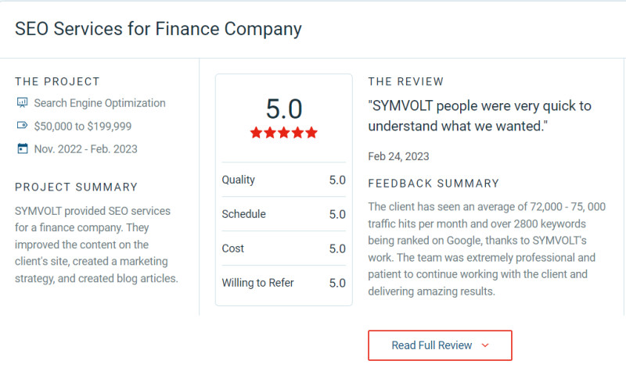Select the Willing to Refer rating row

[283, 283]
